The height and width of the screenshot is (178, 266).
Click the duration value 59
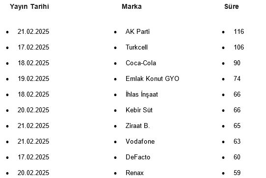click(237, 173)
